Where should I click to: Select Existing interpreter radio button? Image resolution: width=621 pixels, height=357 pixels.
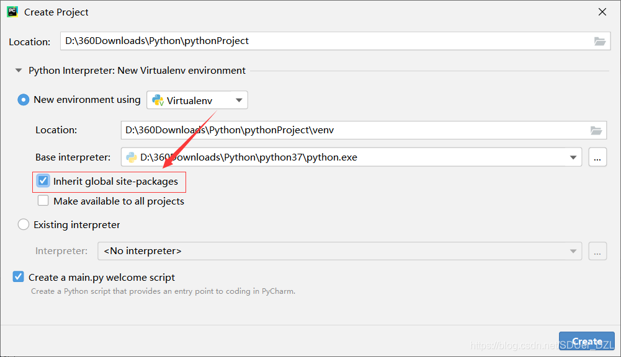(24, 225)
